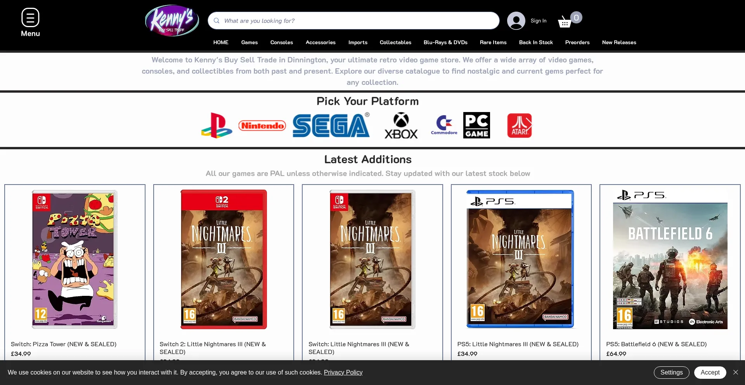
Task: Select the Xbox platform logo
Action: point(401,126)
